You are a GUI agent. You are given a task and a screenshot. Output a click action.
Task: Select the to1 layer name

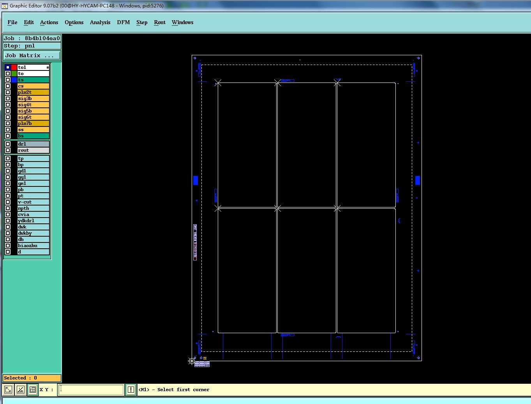pyautogui.click(x=34, y=67)
